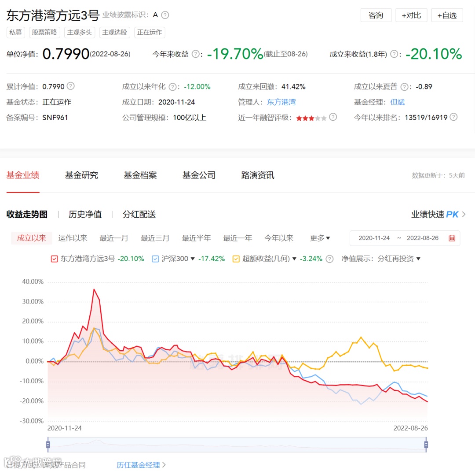Click the 备案编号 SNF961 value
This screenshot has width=475, height=471.
[55, 118]
